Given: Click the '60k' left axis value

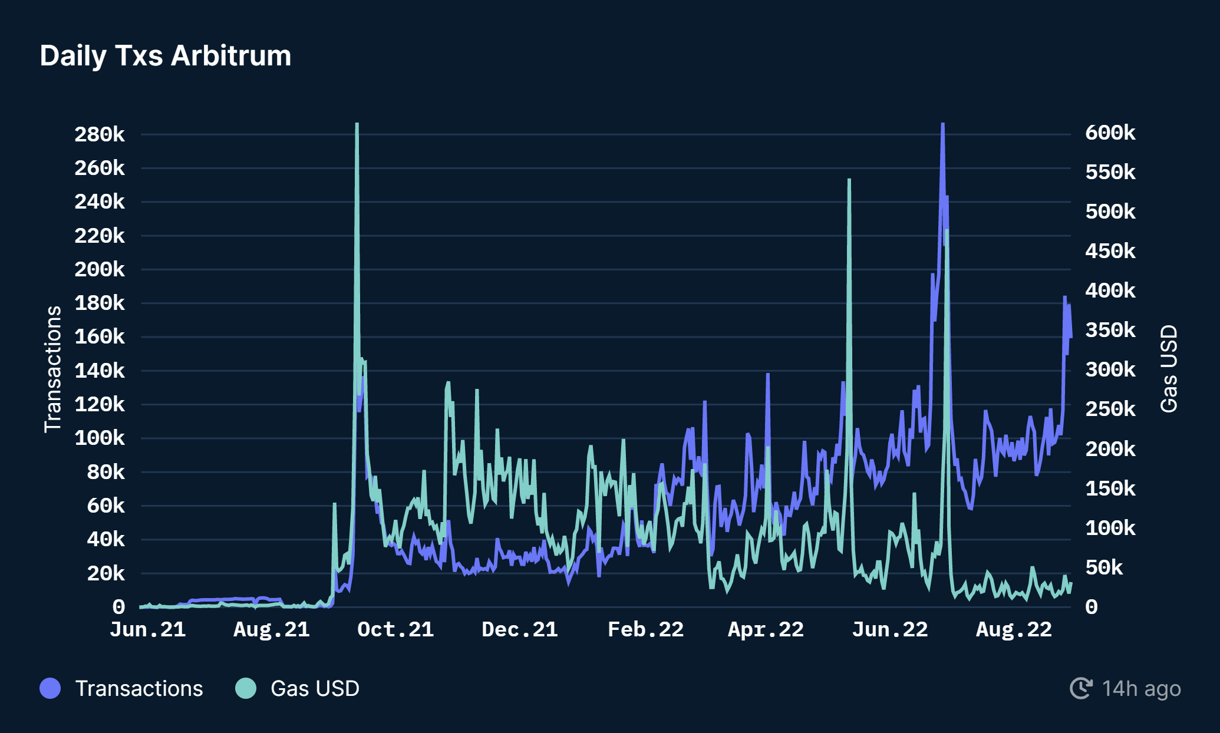Looking at the screenshot, I should click(106, 506).
